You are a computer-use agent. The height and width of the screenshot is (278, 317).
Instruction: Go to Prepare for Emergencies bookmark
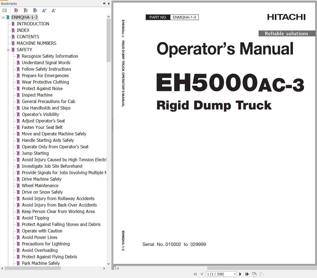(x=45, y=75)
